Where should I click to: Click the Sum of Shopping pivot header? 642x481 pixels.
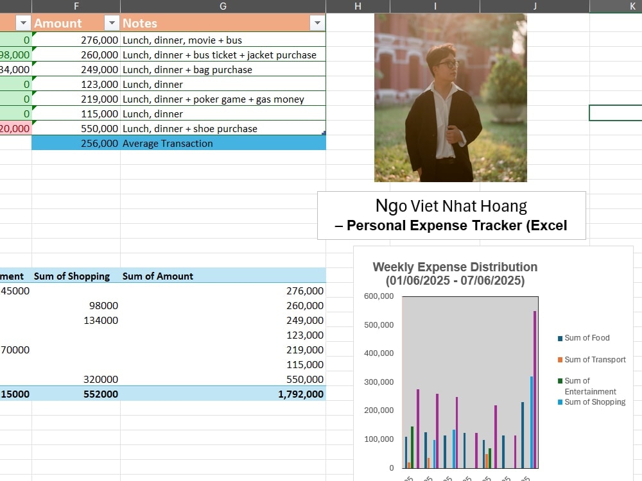pos(76,276)
